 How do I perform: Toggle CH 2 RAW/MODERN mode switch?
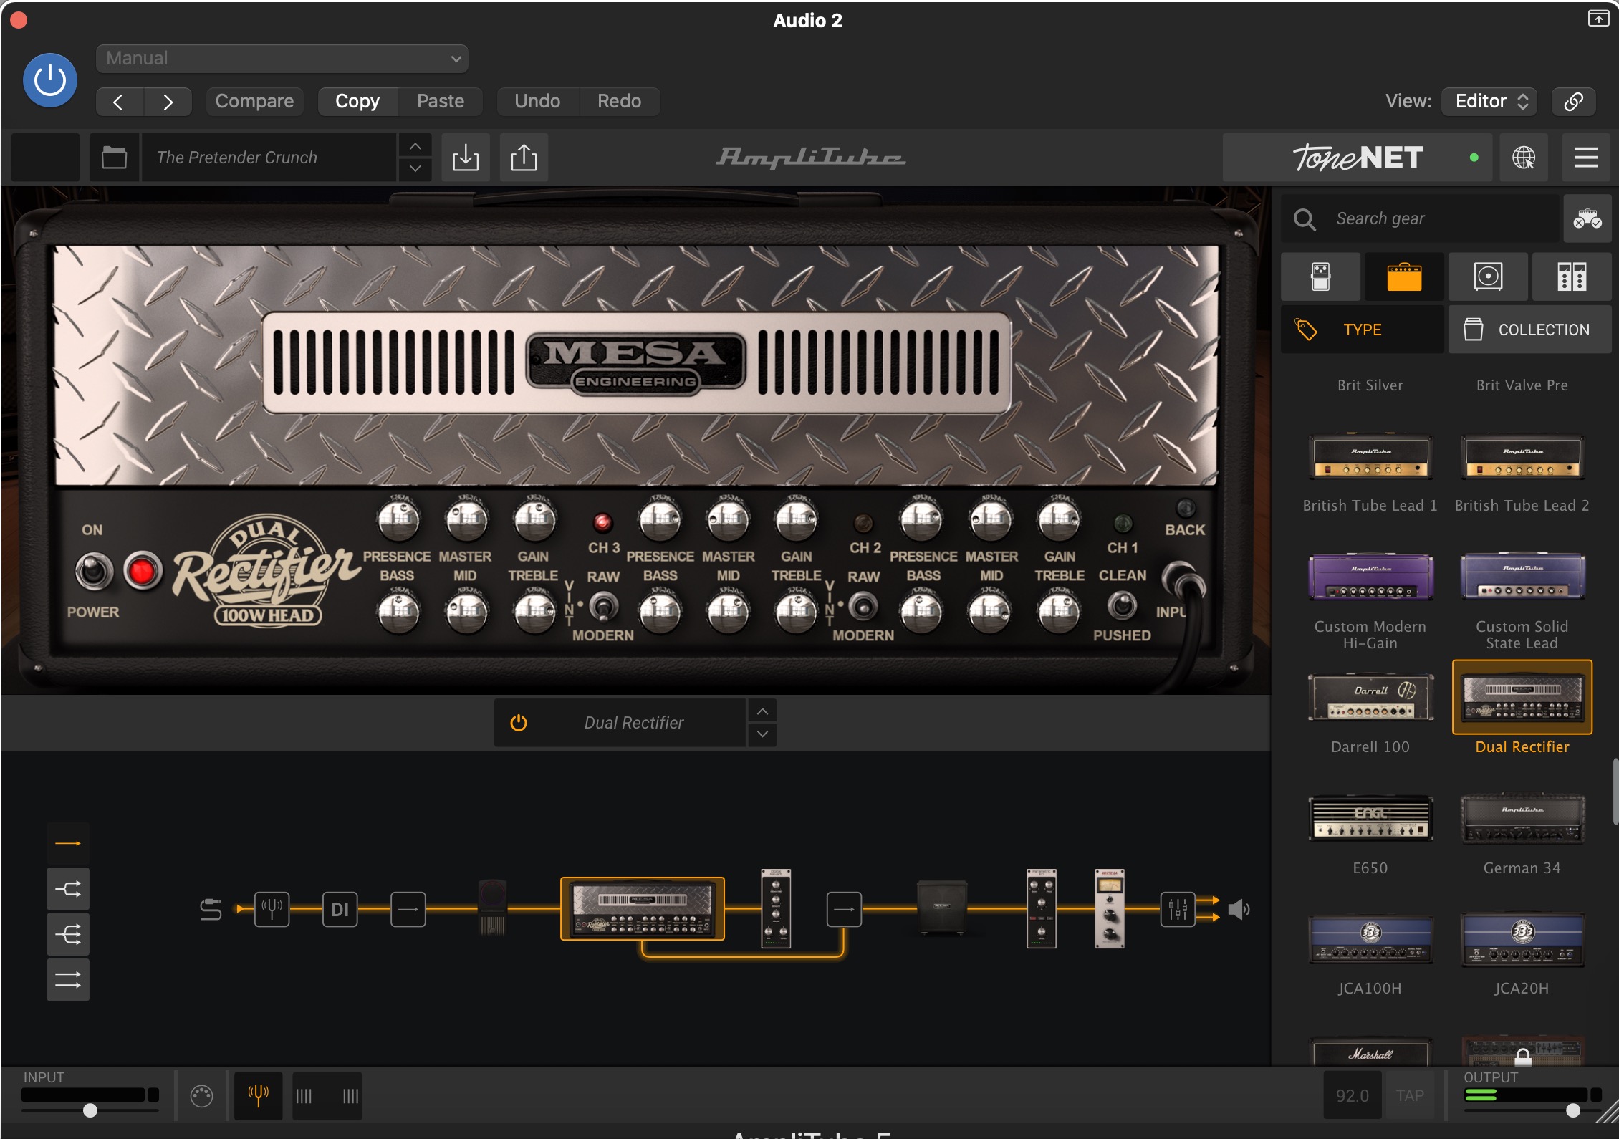[863, 607]
